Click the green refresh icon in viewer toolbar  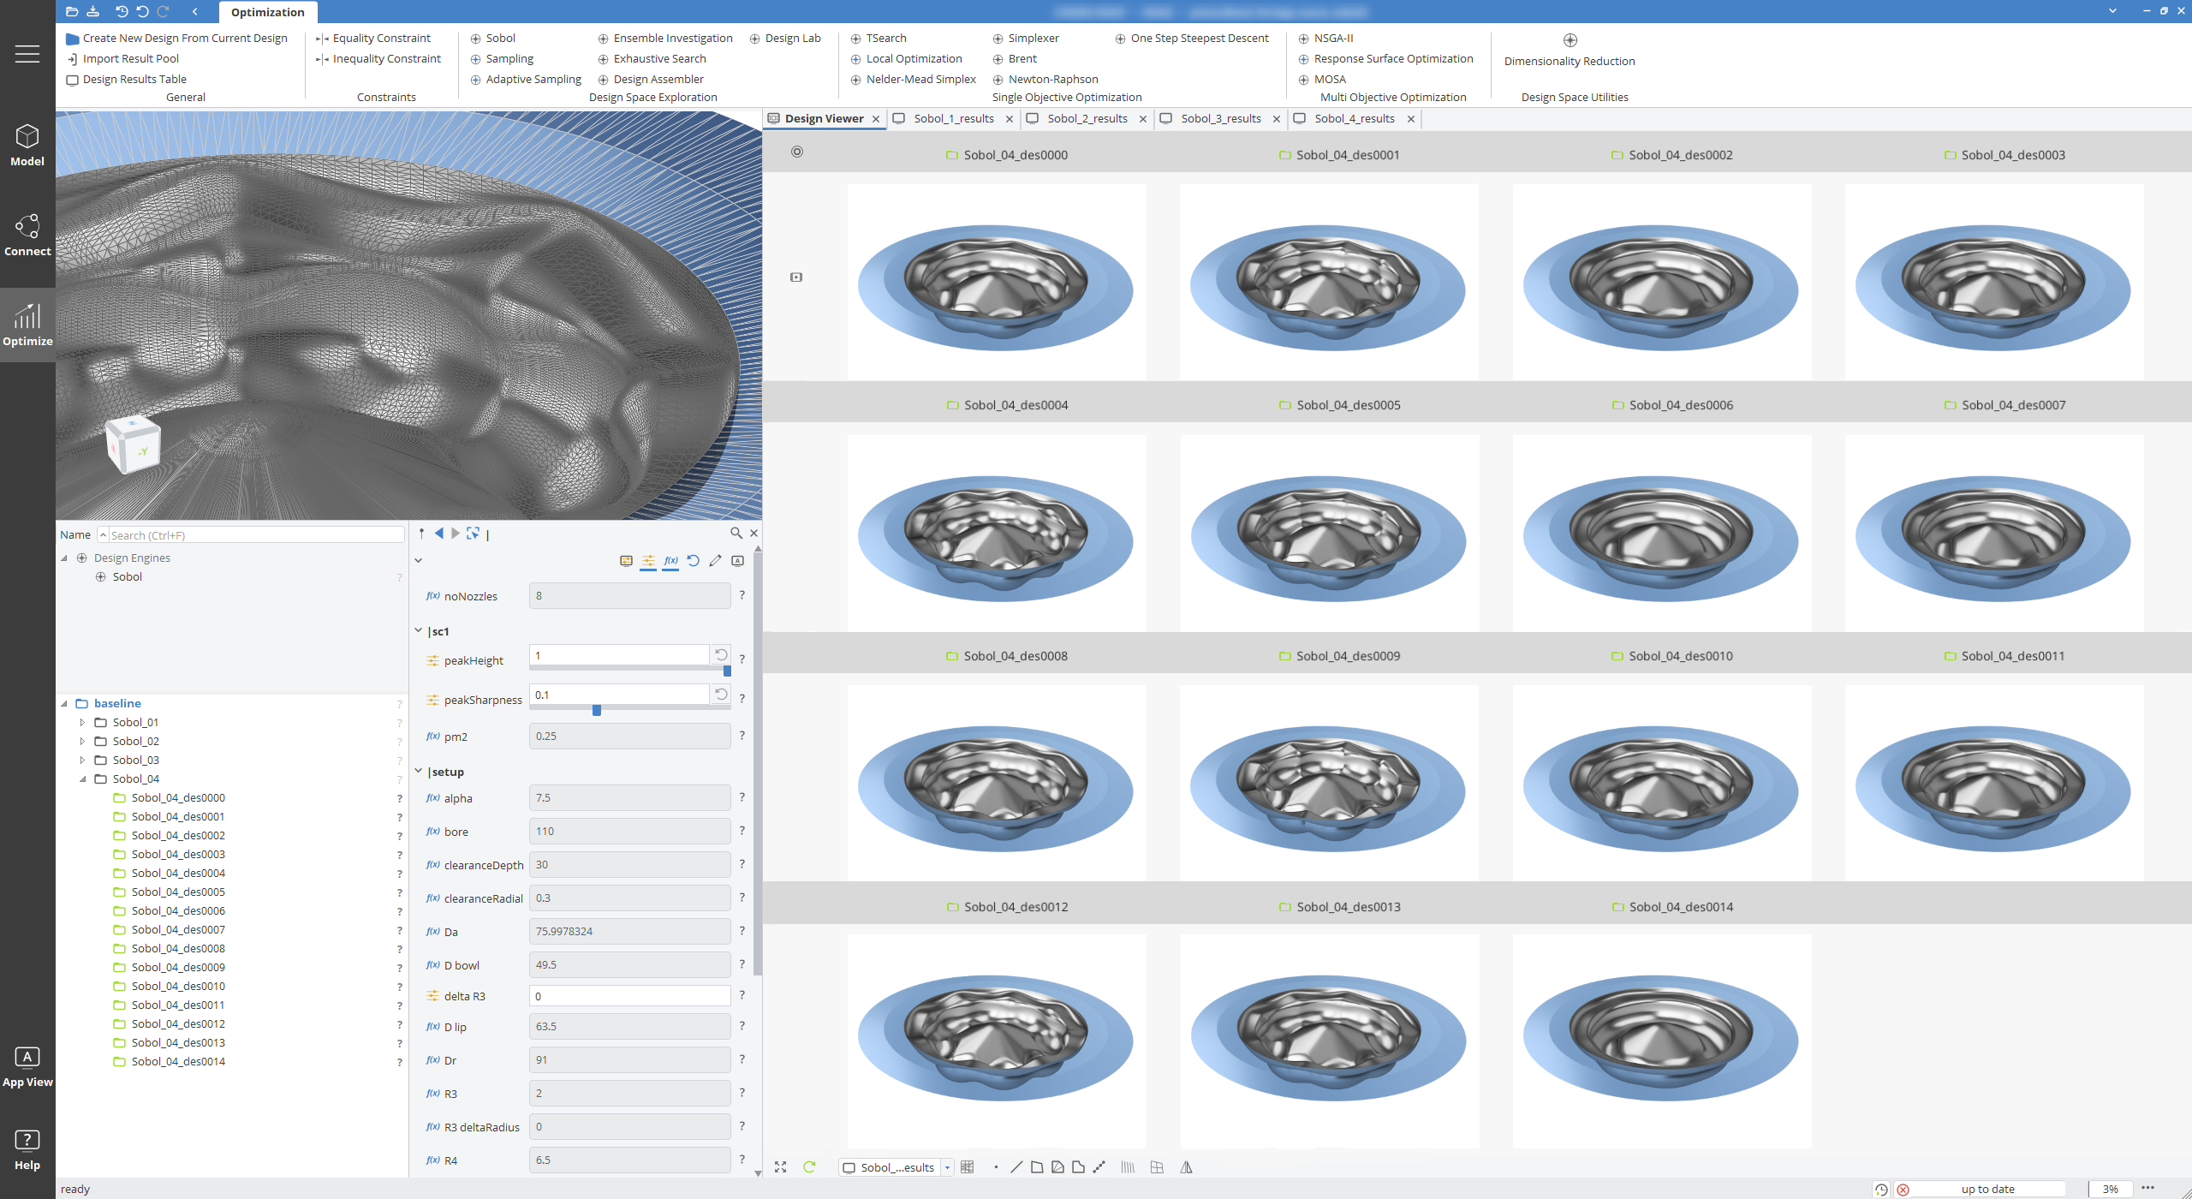pos(809,1166)
